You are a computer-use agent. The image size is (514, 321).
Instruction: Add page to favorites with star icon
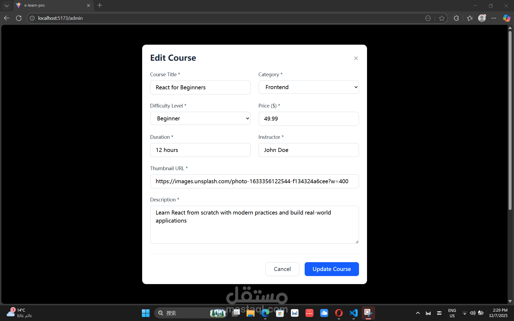(442, 18)
